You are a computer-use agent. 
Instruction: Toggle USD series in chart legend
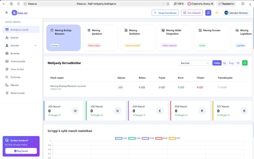pyautogui.click(x=134, y=138)
